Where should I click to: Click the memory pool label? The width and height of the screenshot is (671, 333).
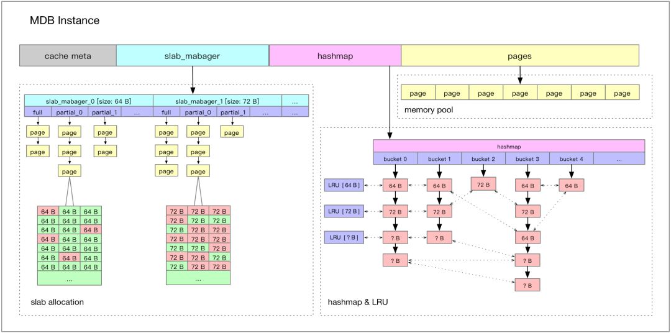click(x=429, y=110)
